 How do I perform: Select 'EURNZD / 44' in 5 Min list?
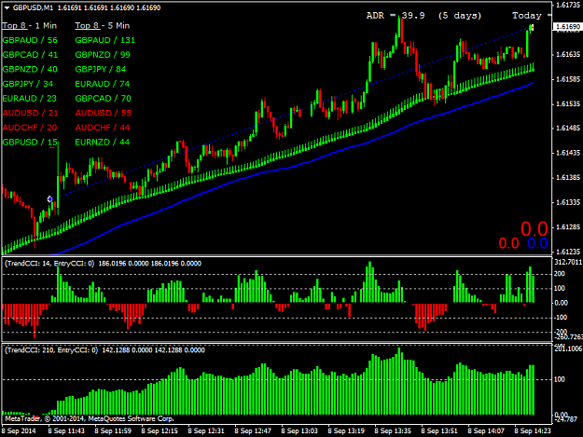[103, 143]
